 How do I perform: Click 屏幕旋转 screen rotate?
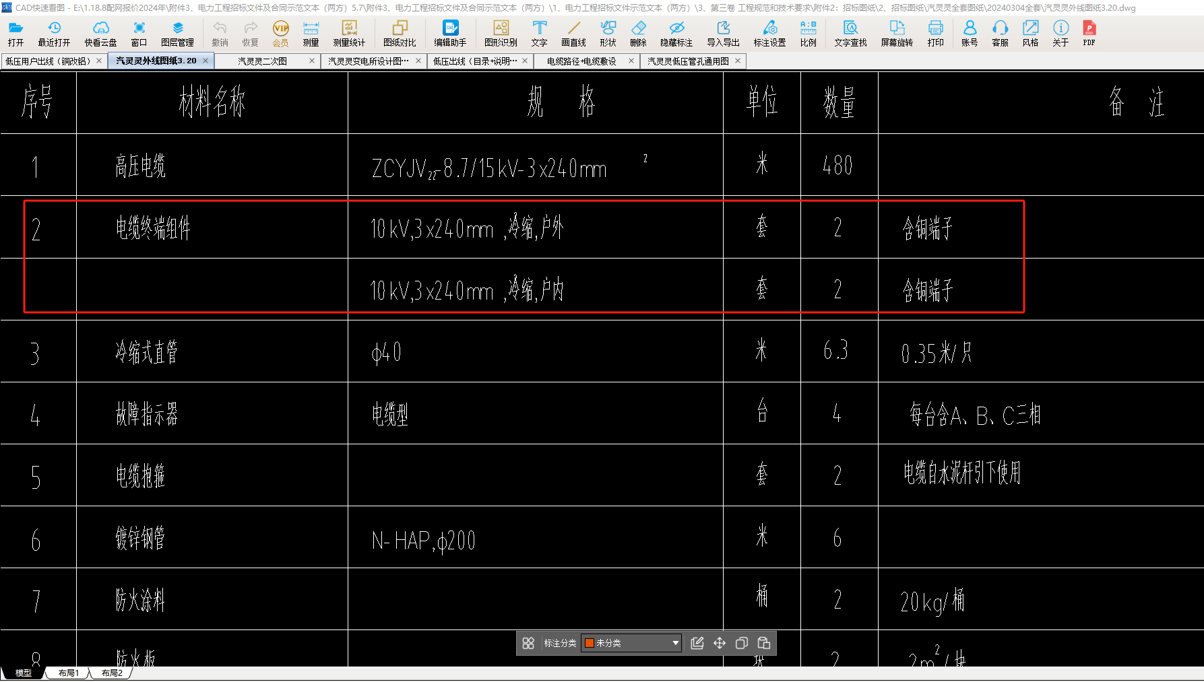(897, 33)
